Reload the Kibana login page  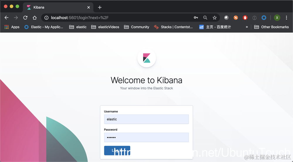pos(25,18)
